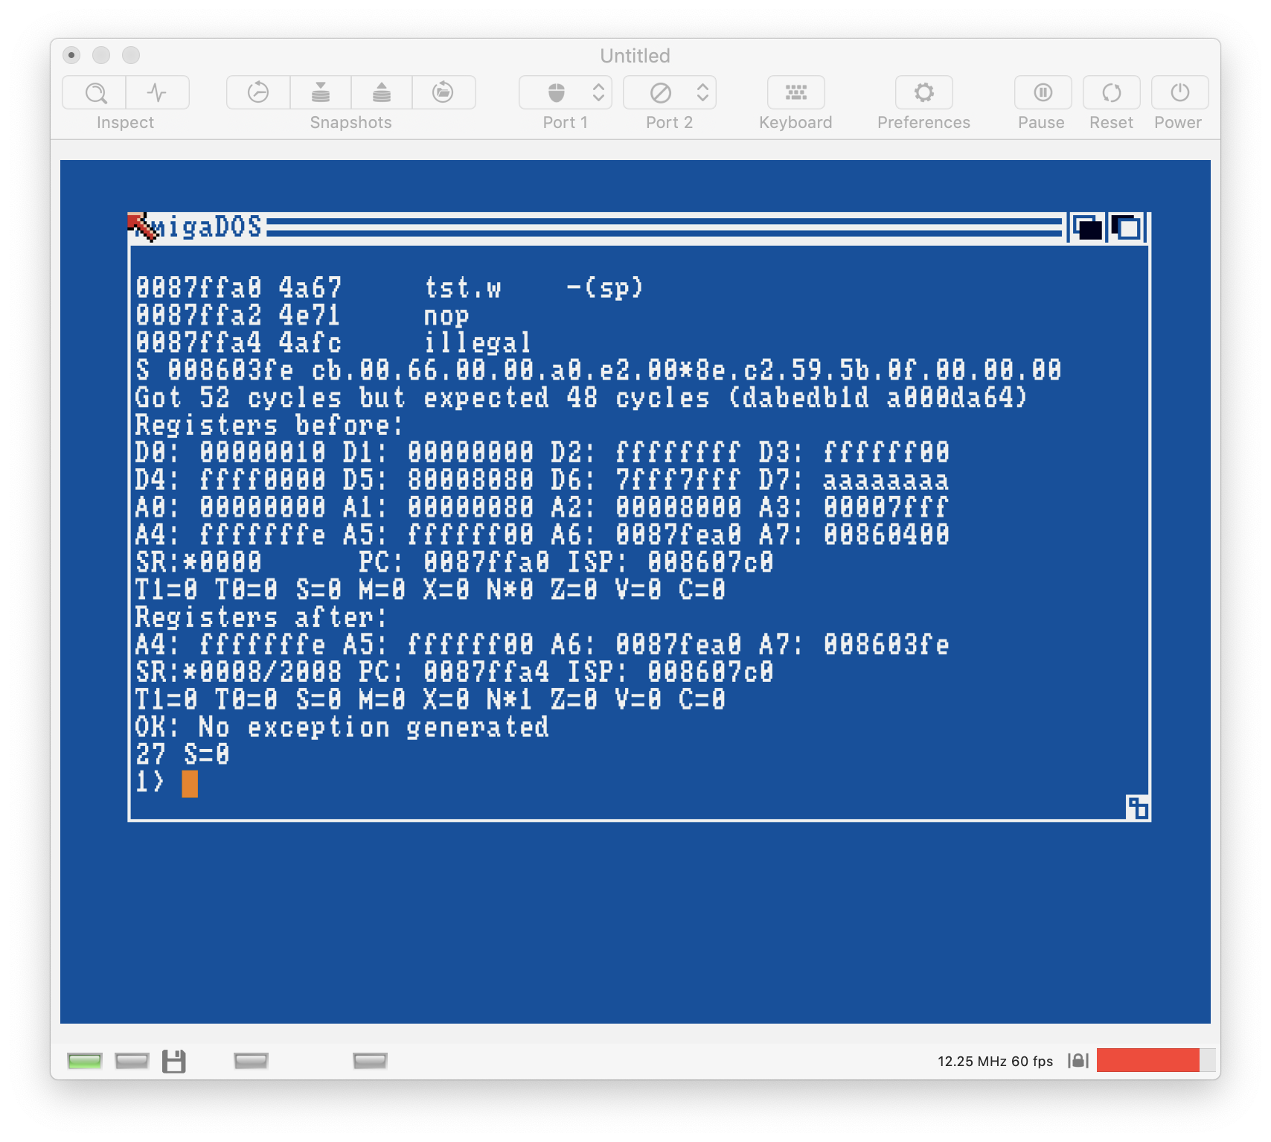The image size is (1271, 1142).
Task: Open Preferences via the gear icon
Action: [924, 93]
